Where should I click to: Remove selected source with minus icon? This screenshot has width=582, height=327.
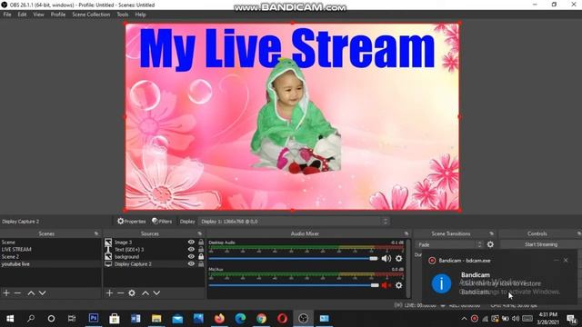[120, 292]
